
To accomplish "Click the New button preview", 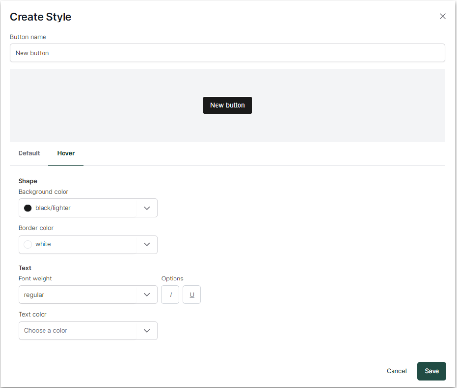I will 227,105.
